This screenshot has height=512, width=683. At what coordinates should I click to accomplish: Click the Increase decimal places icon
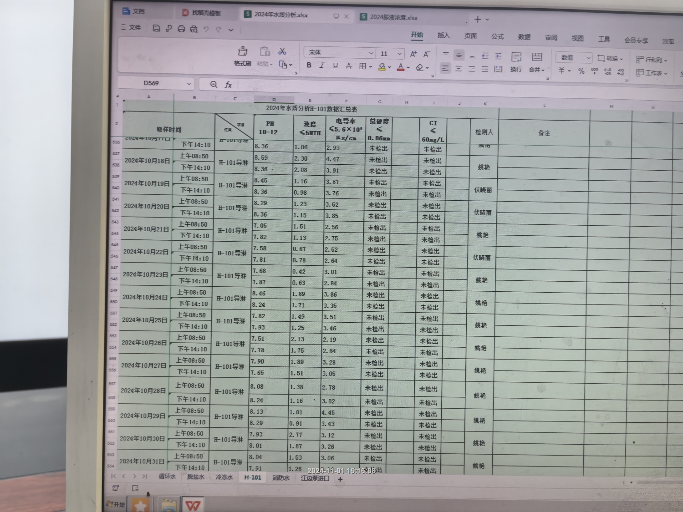[607, 72]
